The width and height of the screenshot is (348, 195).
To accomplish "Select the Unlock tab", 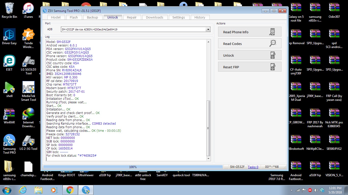I will [x=113, y=17].
